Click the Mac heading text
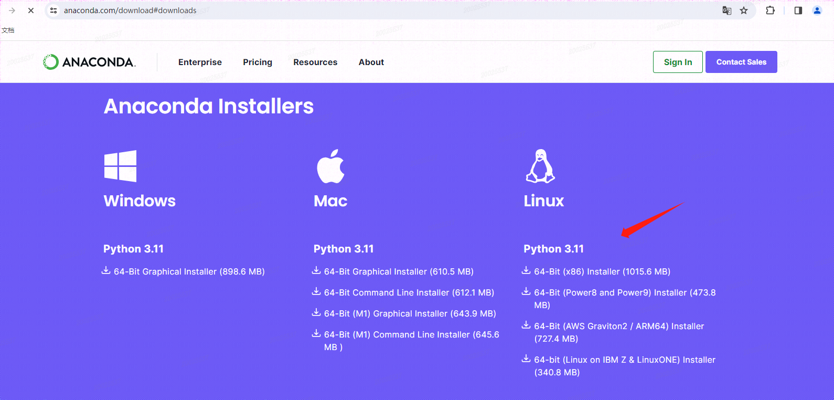 (330, 201)
